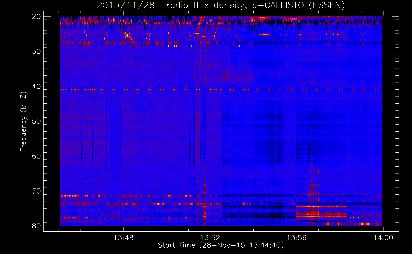Click the 70 frequency tick label
Viewport: 412px width, 254px height.
point(36,191)
